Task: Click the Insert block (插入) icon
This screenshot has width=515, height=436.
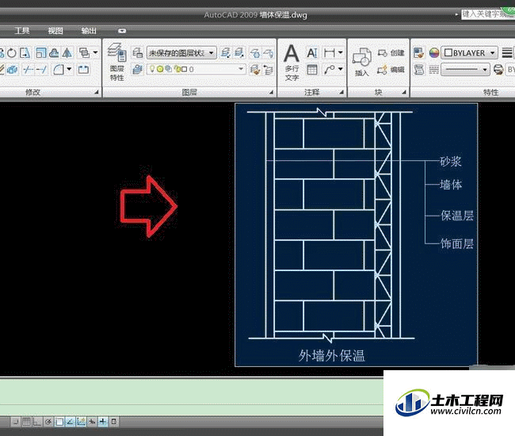Action: (361, 62)
